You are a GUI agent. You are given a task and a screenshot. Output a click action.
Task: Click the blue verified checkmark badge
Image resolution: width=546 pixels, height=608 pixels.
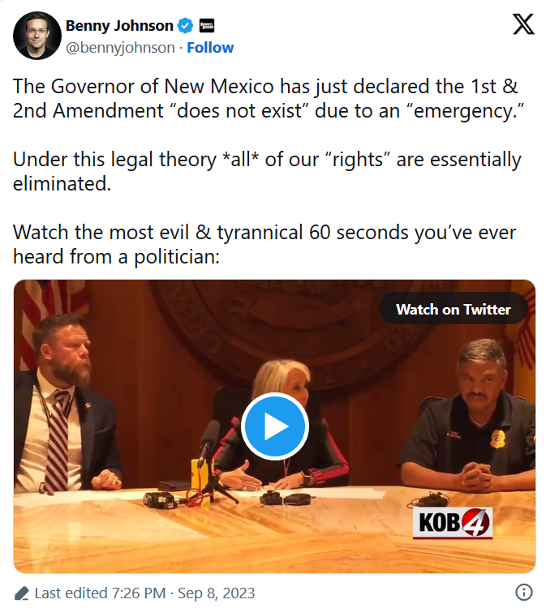[185, 26]
